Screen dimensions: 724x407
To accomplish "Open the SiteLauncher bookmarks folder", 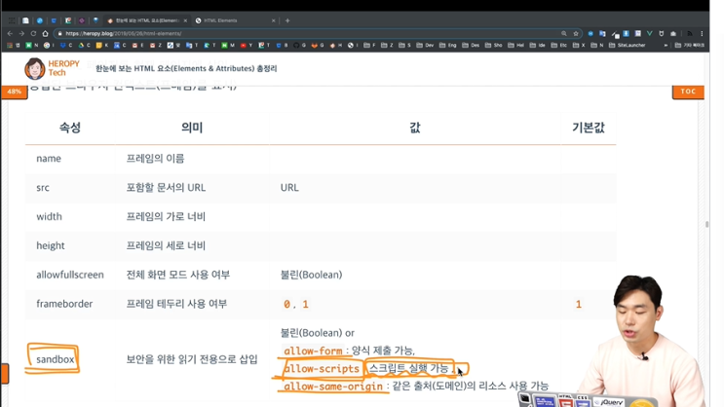I will [627, 45].
